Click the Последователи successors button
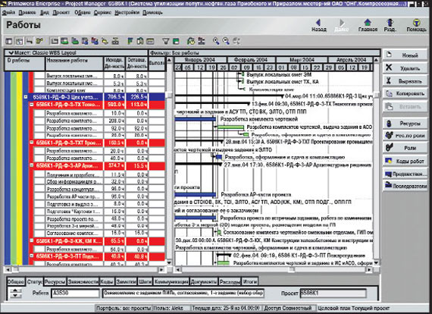Screen dimensions: 432x314 [405, 186]
